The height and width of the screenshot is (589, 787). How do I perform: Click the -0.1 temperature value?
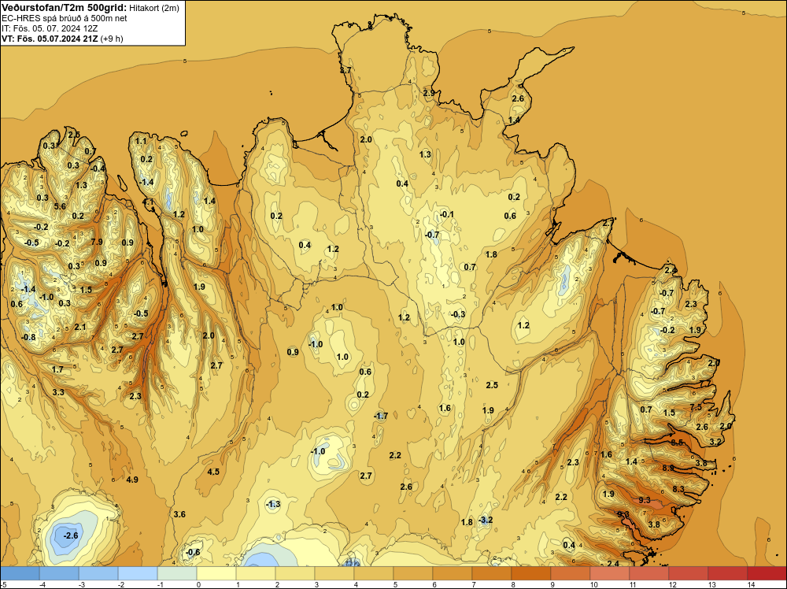(x=447, y=214)
